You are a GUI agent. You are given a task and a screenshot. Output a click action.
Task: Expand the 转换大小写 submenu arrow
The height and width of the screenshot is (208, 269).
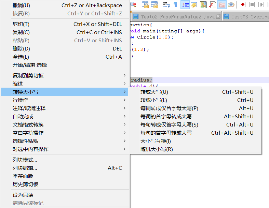point(124,92)
